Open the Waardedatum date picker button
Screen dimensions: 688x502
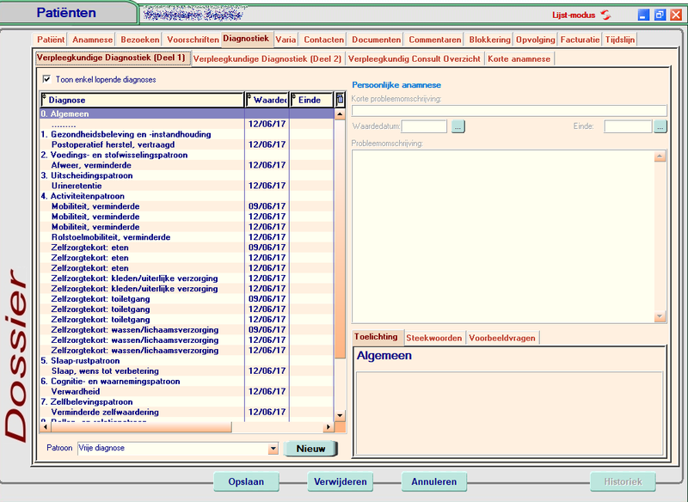click(x=458, y=126)
